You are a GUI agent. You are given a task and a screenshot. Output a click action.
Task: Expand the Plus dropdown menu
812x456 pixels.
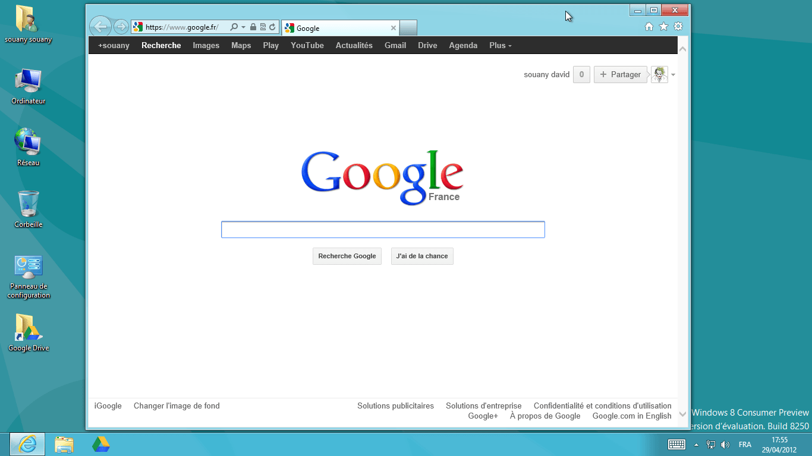pos(500,45)
